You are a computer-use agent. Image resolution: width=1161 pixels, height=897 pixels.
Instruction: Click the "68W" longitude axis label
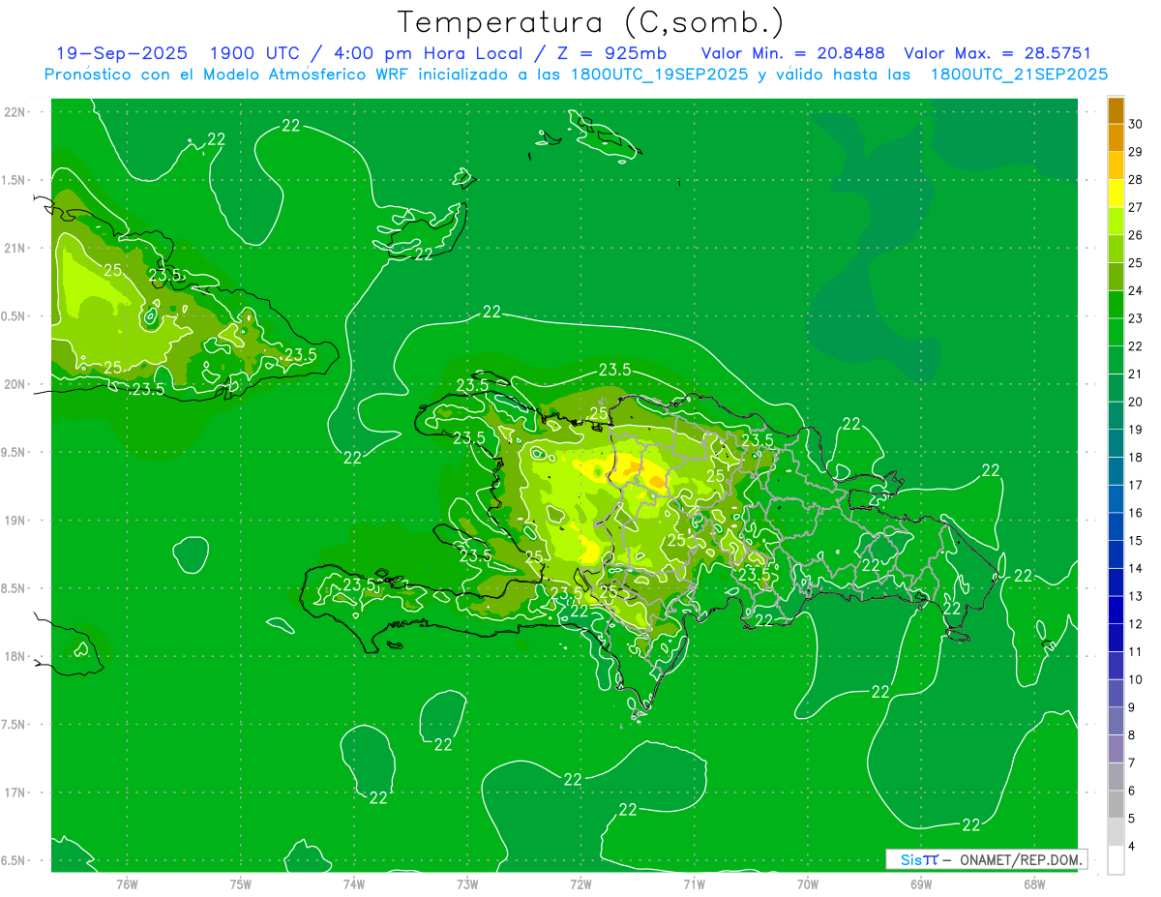(x=1034, y=883)
